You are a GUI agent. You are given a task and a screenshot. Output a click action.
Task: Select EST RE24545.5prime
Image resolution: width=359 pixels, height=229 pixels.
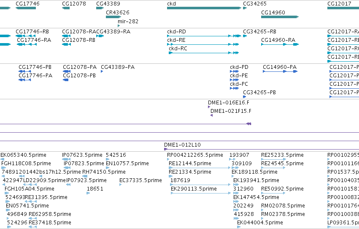[x=282, y=164]
